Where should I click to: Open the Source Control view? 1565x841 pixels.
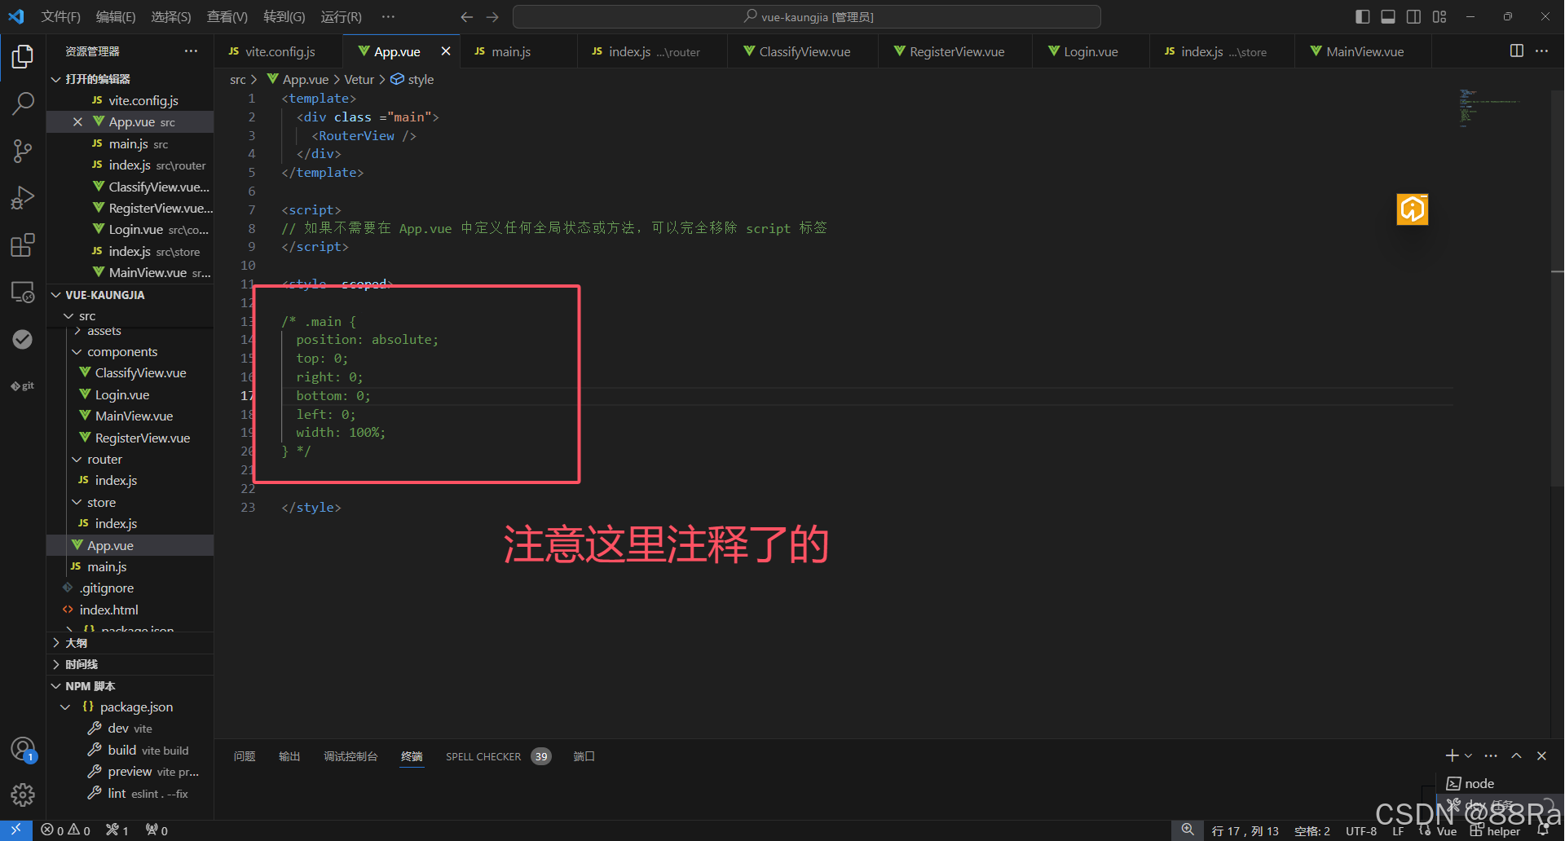click(22, 151)
